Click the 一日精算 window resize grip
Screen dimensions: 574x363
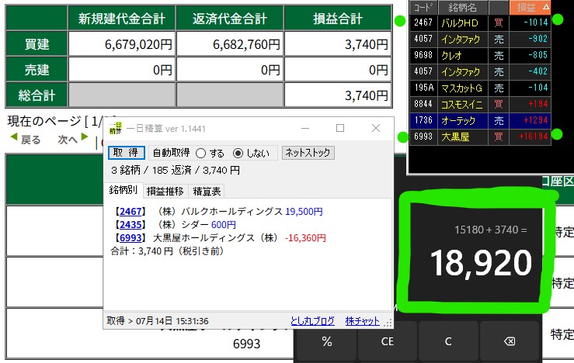388,323
